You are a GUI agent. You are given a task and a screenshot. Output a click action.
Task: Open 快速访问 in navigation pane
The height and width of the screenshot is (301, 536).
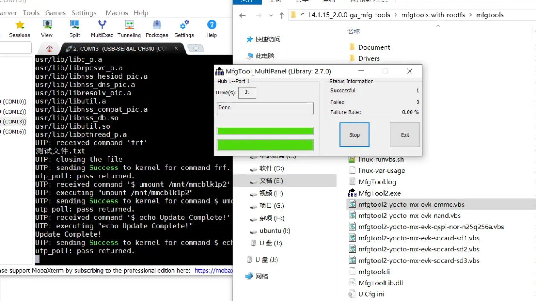tap(268, 39)
